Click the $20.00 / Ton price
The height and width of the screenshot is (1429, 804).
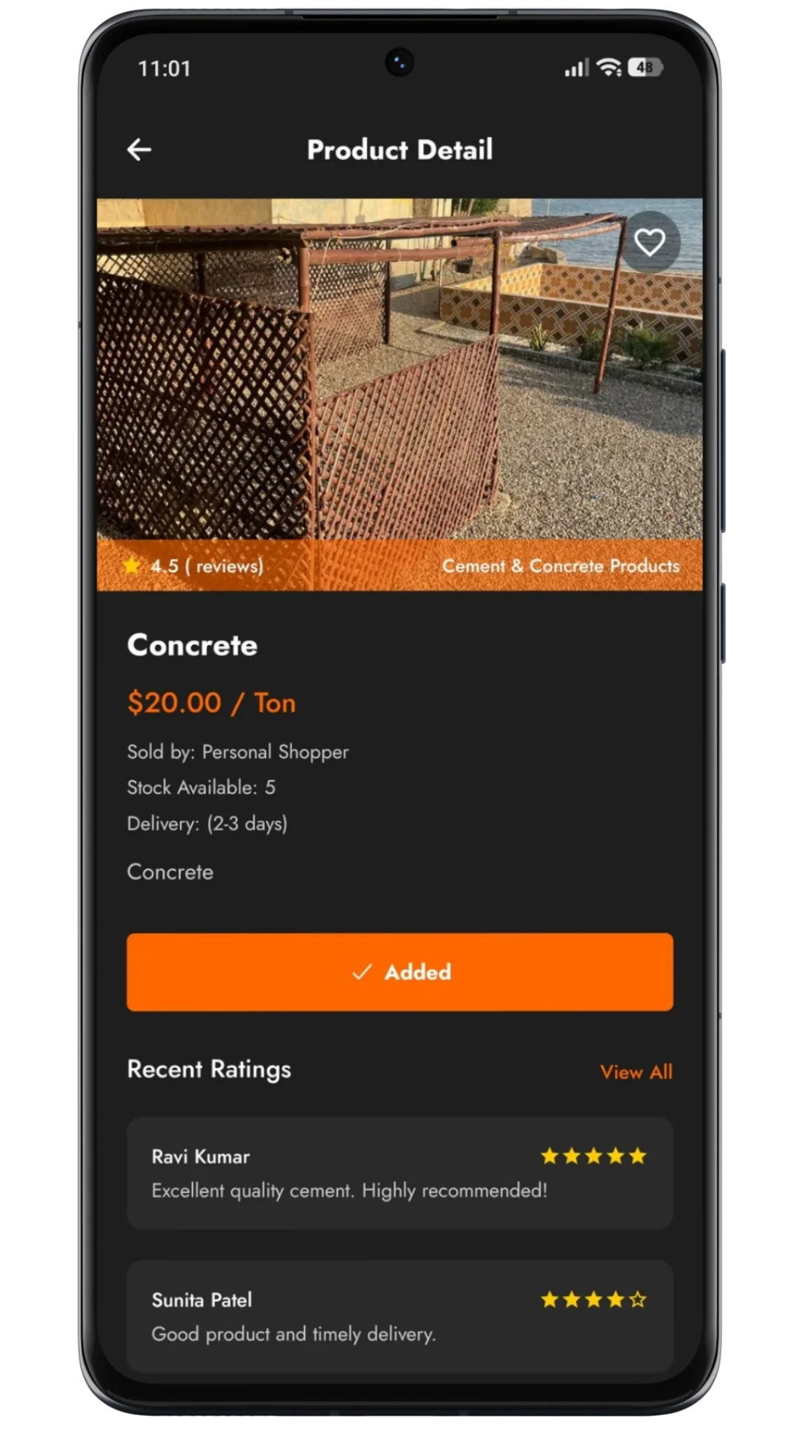click(x=211, y=703)
